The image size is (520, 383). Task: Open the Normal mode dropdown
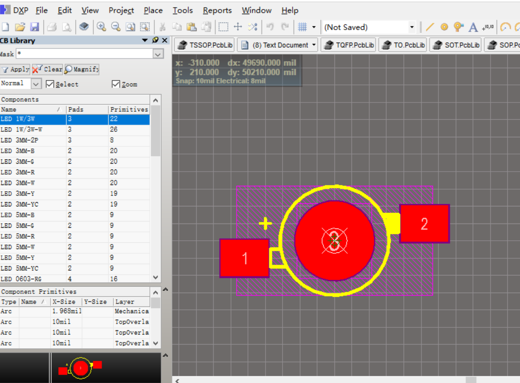point(36,84)
